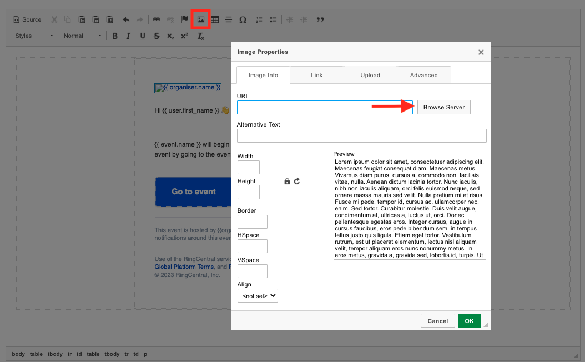
Task: Click increase indent icon
Action: [x=304, y=19]
